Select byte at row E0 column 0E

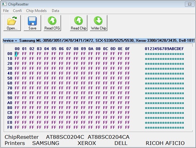[x=120, y=123]
